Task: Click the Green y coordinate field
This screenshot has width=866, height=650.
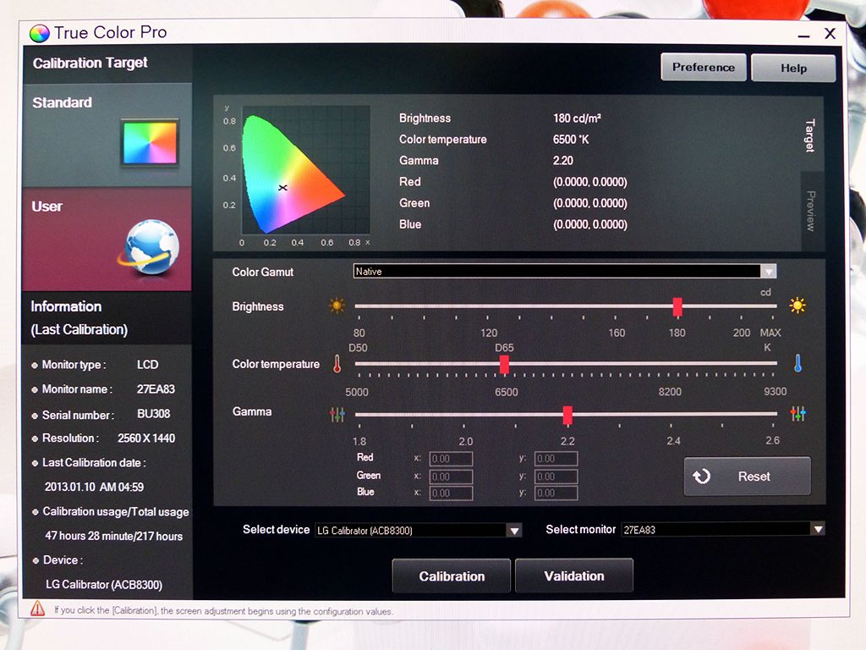Action: pyautogui.click(x=556, y=476)
